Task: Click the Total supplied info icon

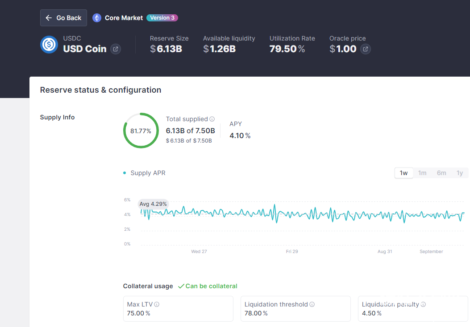Action: tap(212, 119)
